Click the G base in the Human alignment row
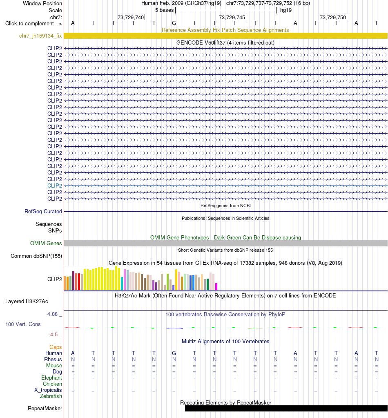 [174, 353]
